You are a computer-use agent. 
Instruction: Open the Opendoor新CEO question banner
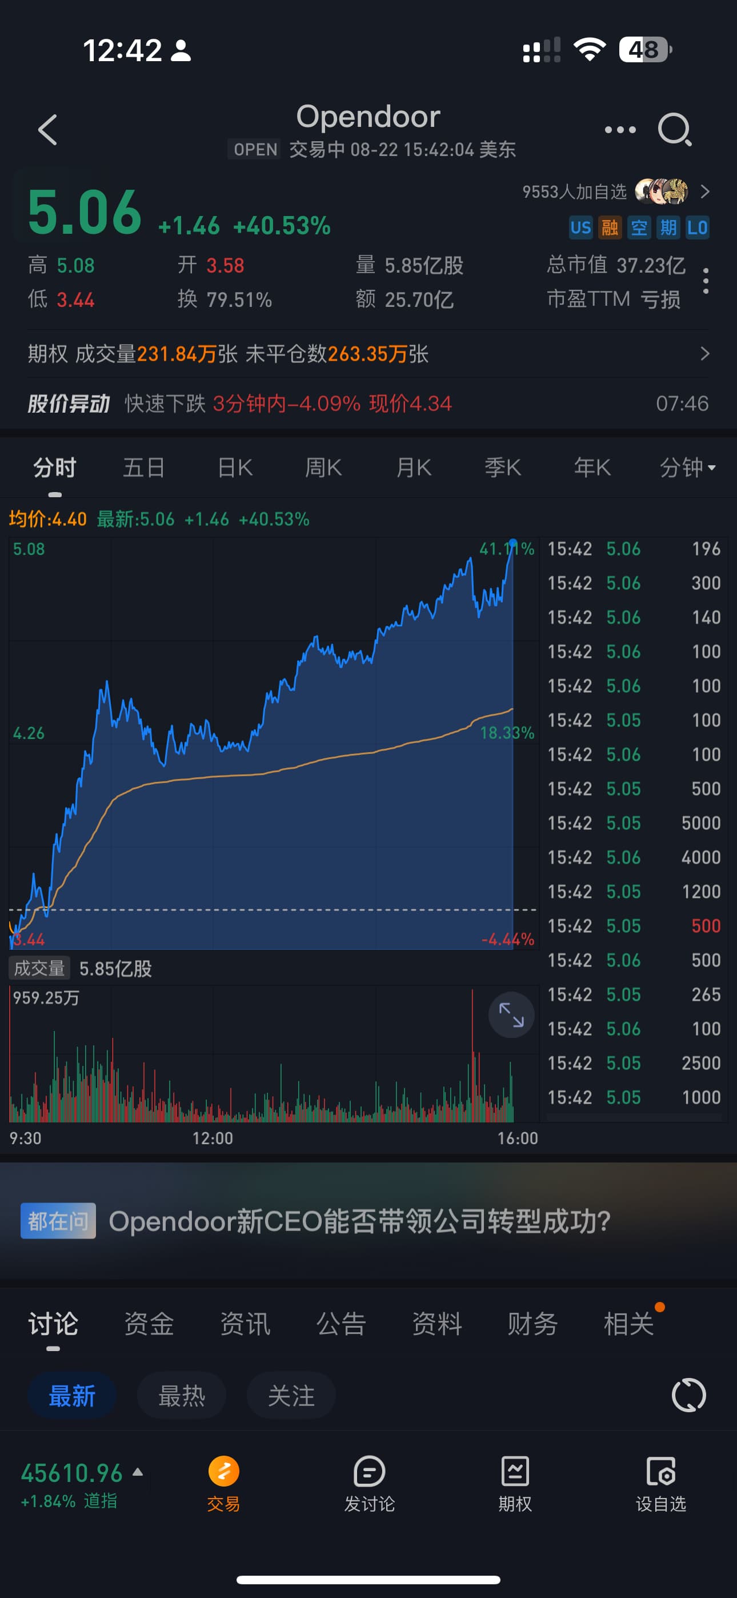click(368, 1221)
